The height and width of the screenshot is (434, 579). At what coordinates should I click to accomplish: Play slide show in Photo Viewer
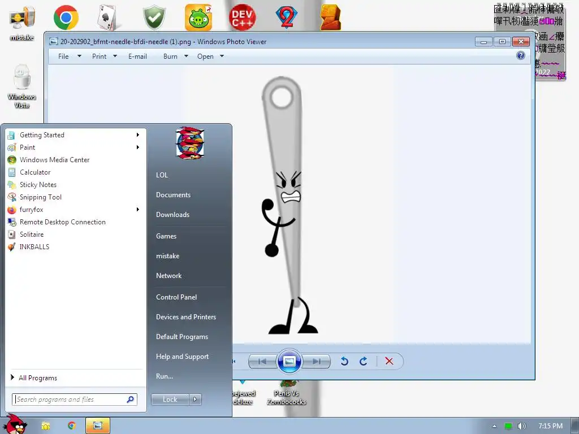(289, 361)
